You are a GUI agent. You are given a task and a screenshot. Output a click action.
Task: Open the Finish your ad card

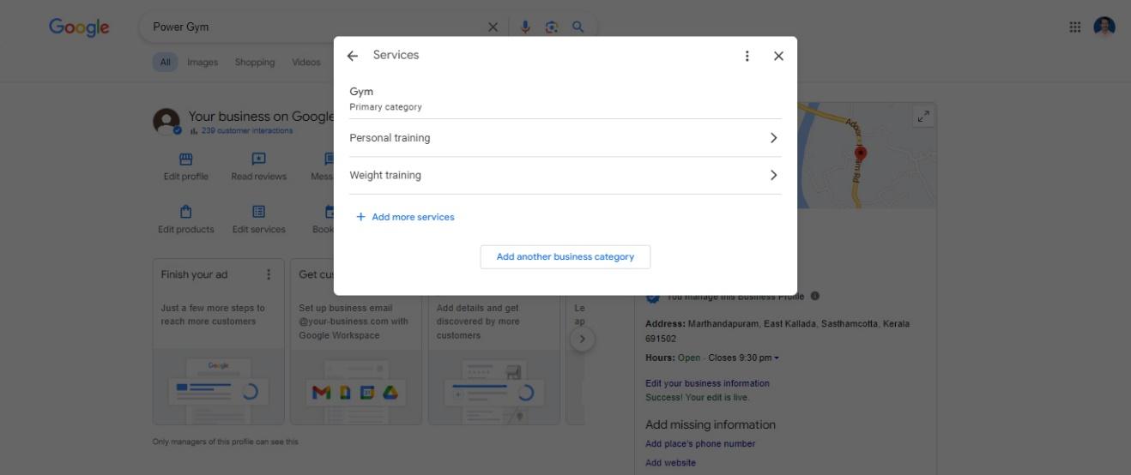click(219, 341)
